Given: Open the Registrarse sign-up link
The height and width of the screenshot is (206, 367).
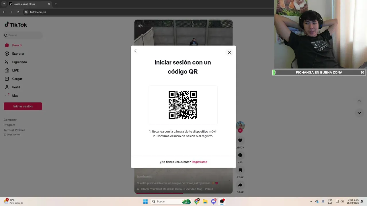Looking at the screenshot, I should pyautogui.click(x=199, y=162).
